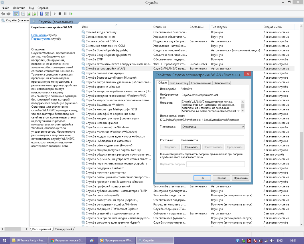Click the toolbar Back arrow
Viewport: 304px width, 244px height.
3,13
